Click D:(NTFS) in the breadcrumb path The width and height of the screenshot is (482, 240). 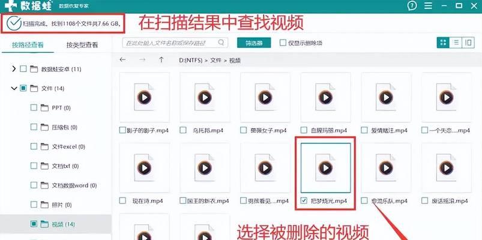(x=191, y=61)
